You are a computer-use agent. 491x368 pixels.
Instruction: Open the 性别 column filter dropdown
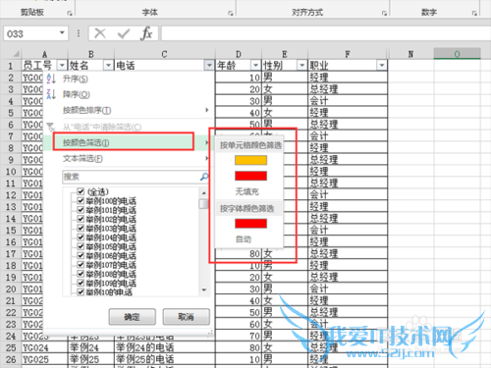301,66
